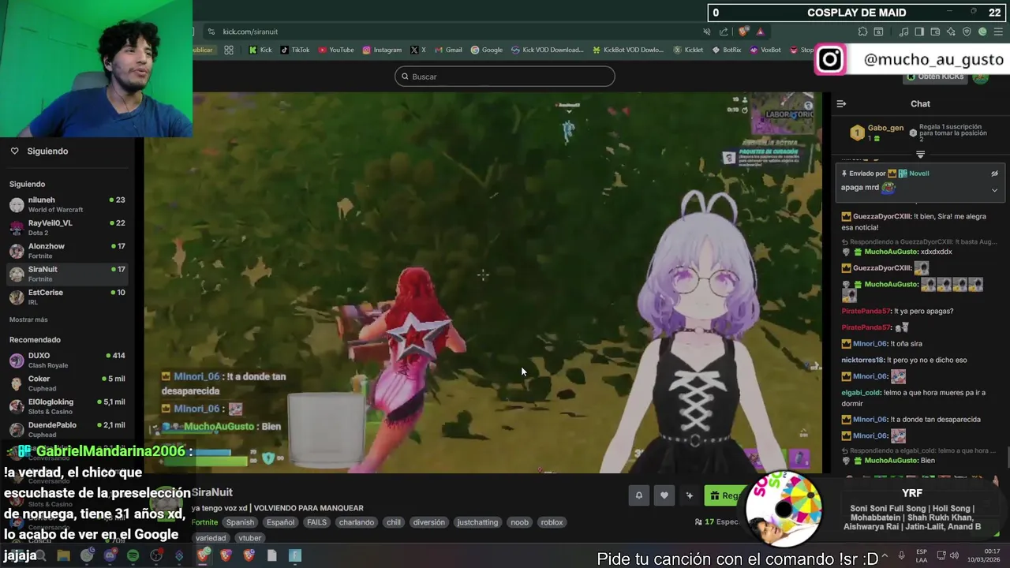The height and width of the screenshot is (568, 1010).
Task: Open DUXO Clash Royale channel
Action: click(67, 360)
